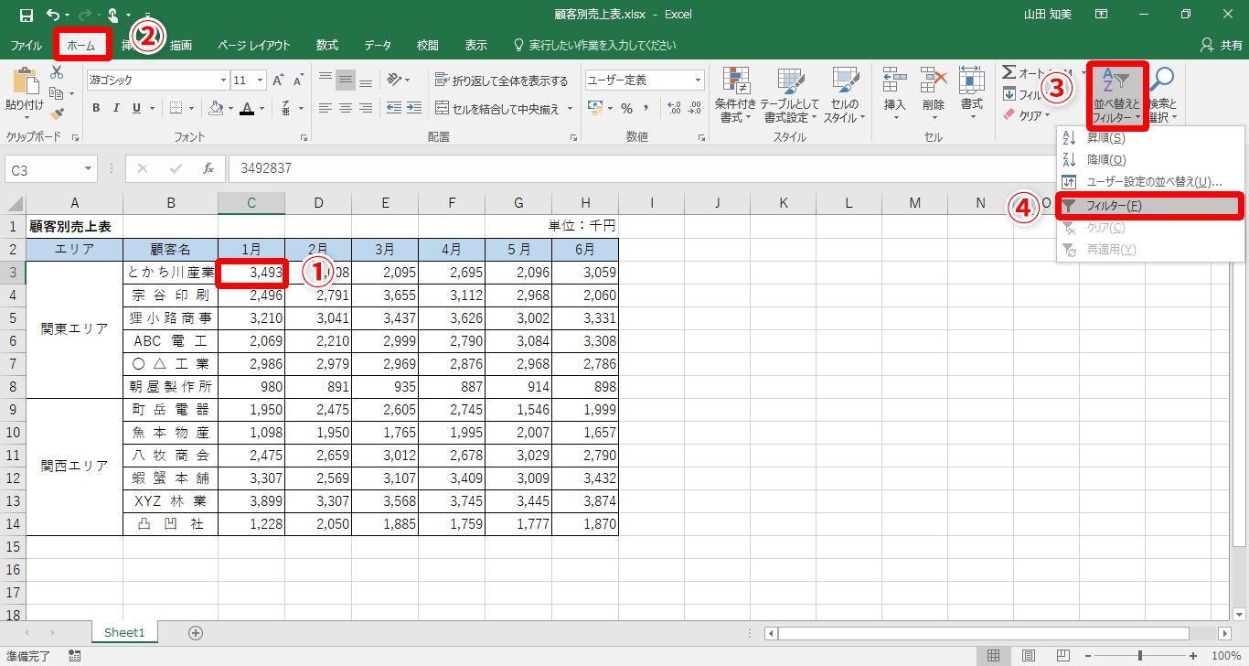Click the Format Painter brush icon

click(57, 114)
